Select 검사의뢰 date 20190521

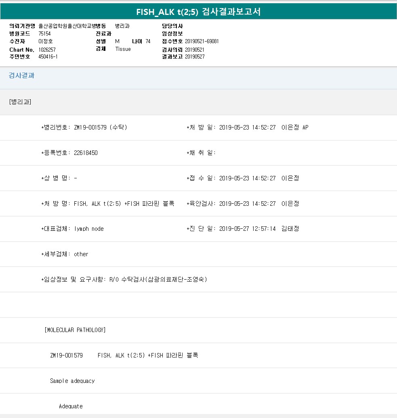pos(195,50)
